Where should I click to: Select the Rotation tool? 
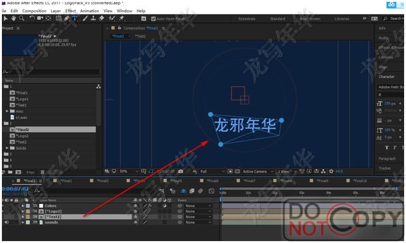(32, 18)
